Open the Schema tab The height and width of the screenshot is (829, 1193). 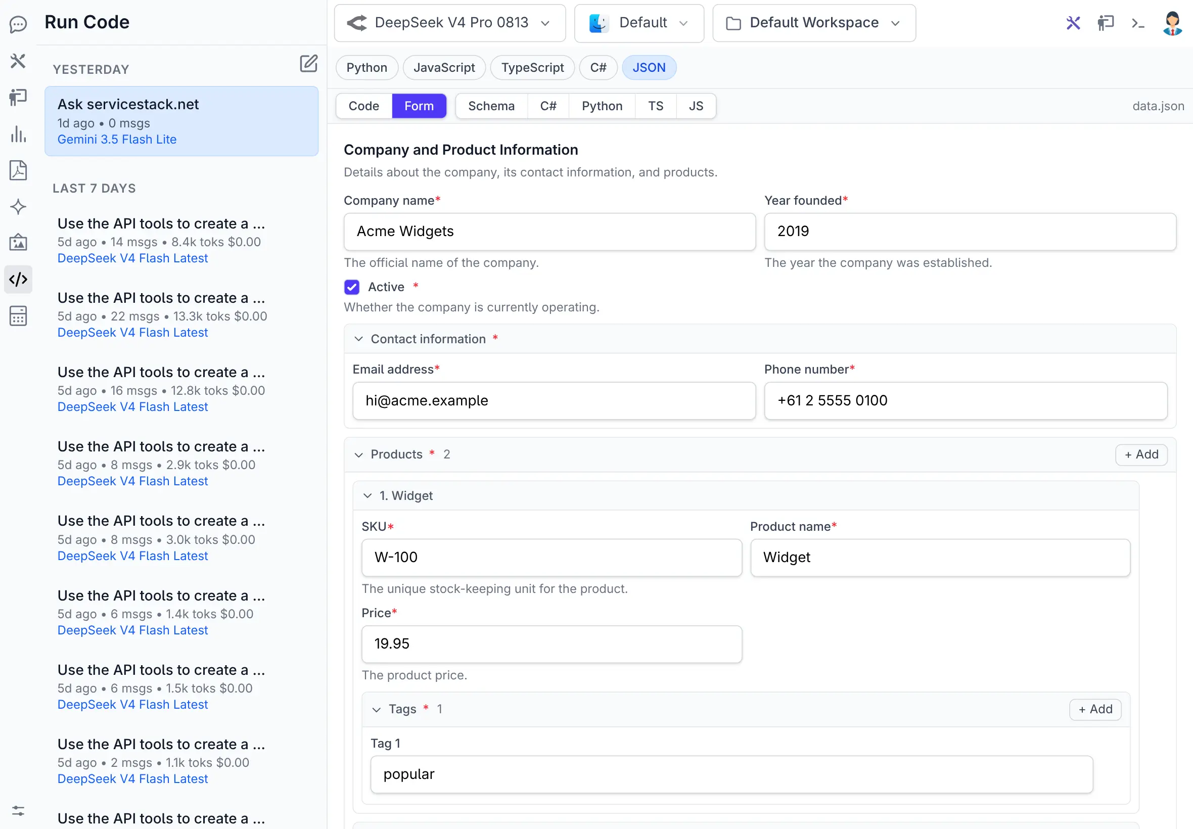point(491,106)
